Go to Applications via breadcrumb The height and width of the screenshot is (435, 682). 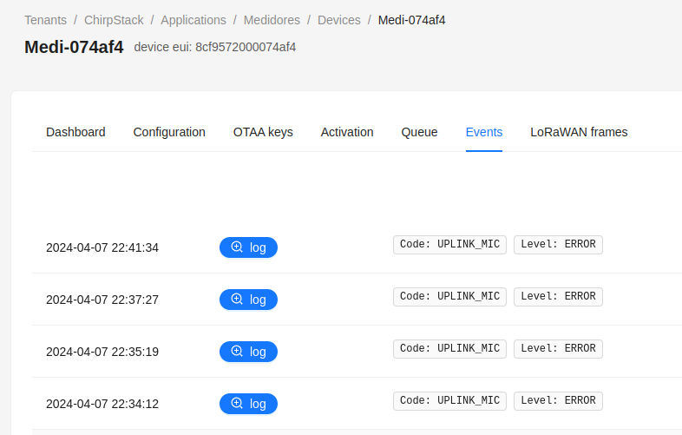point(193,20)
